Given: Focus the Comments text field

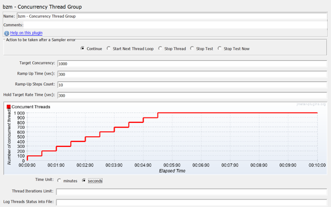Looking at the screenshot, I should pyautogui.click(x=175, y=25).
